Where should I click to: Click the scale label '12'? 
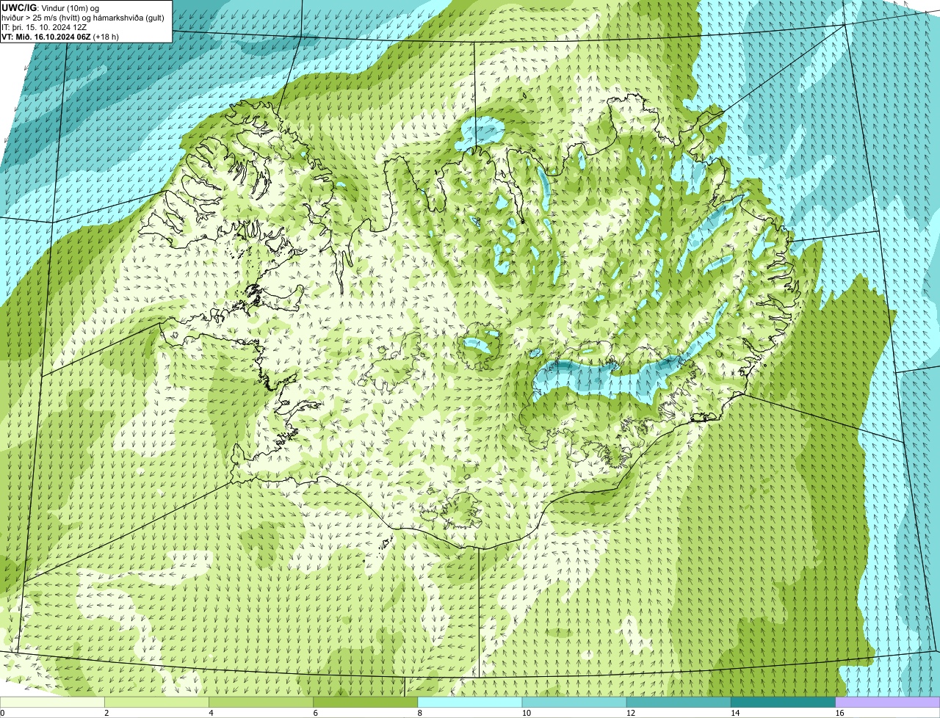(630, 713)
